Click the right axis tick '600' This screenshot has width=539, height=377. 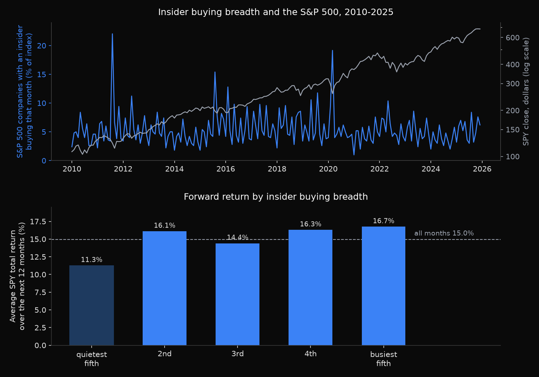512,38
